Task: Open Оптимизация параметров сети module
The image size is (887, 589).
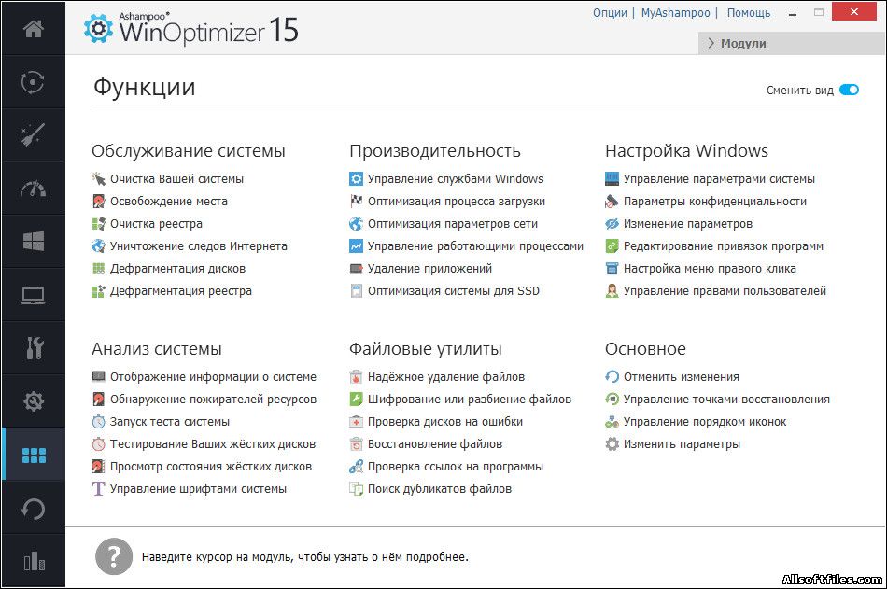Action: tap(453, 224)
